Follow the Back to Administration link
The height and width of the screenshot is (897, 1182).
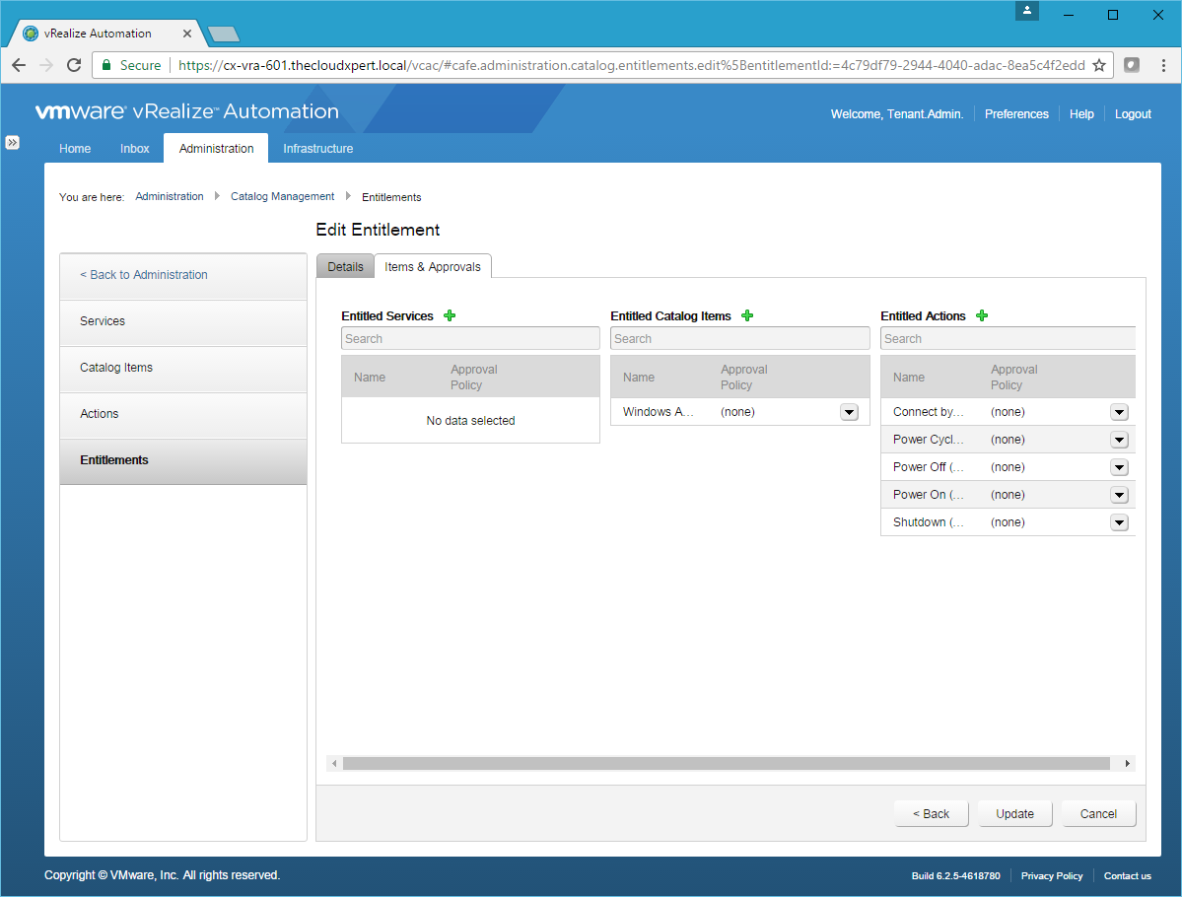[x=144, y=275]
